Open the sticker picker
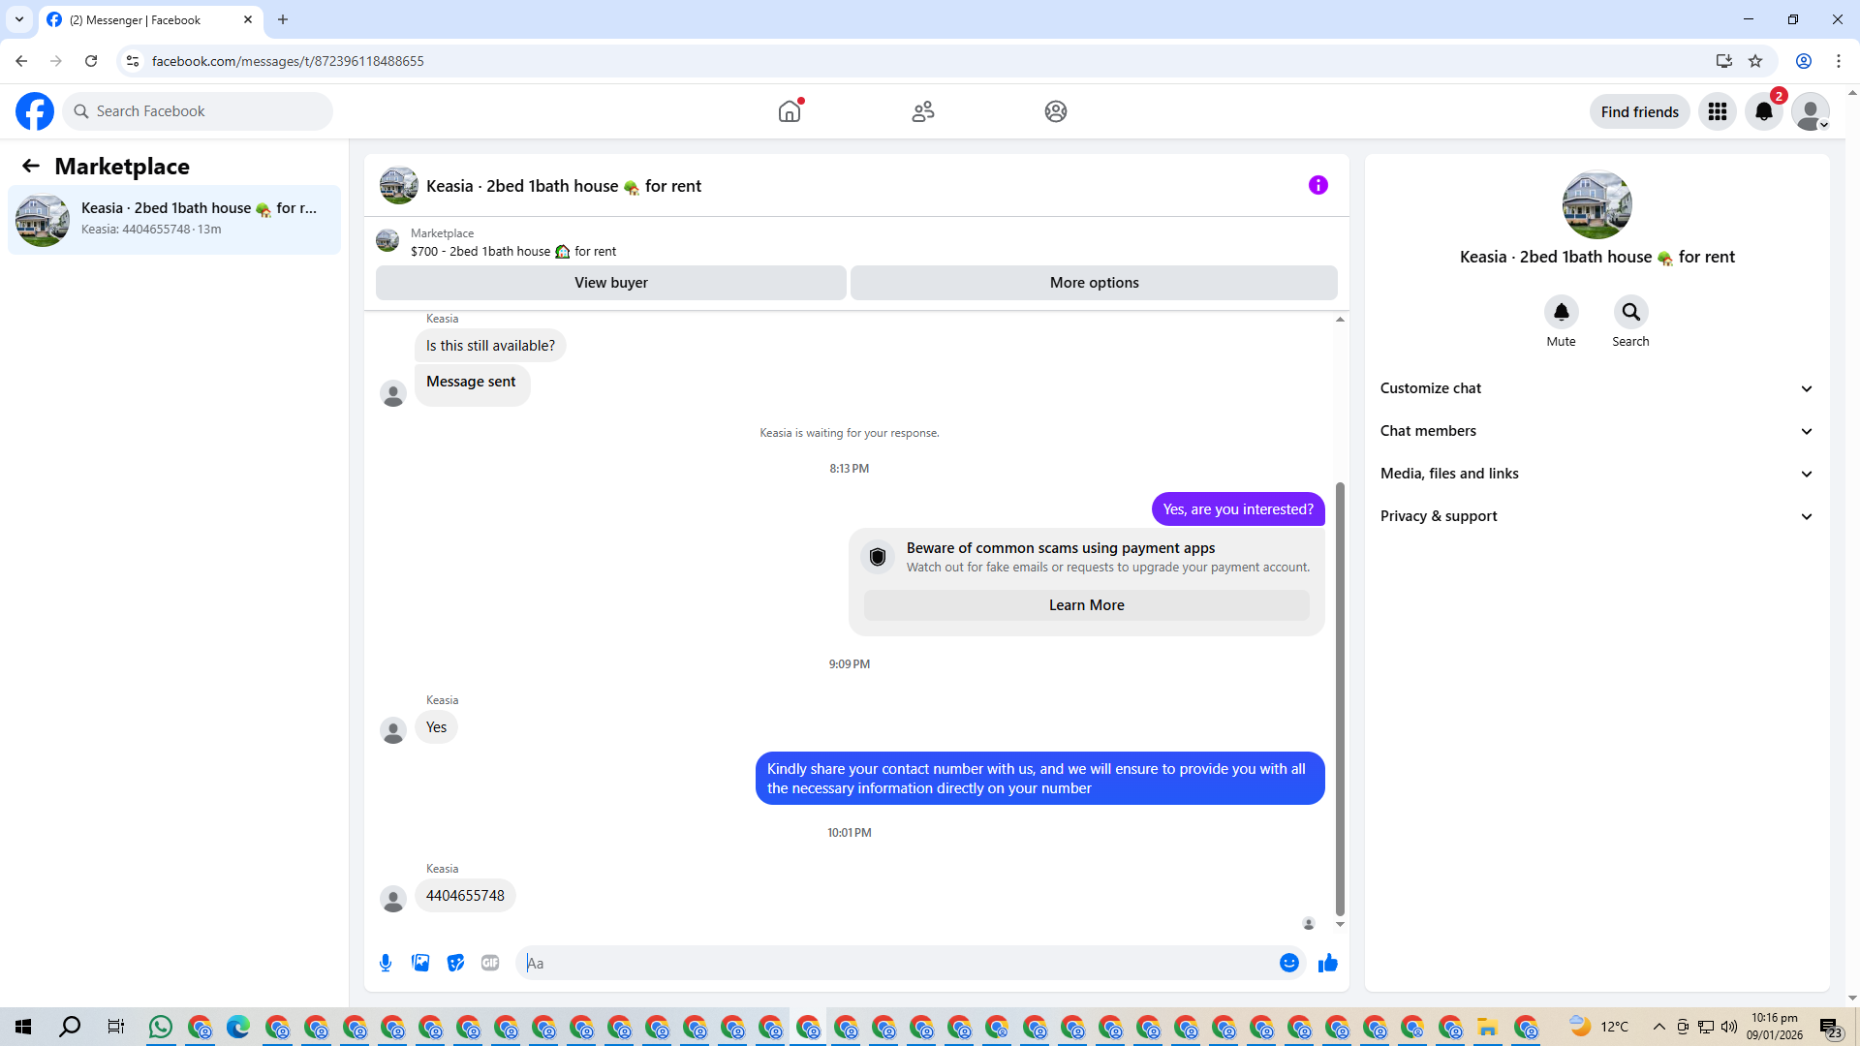 pyautogui.click(x=455, y=963)
